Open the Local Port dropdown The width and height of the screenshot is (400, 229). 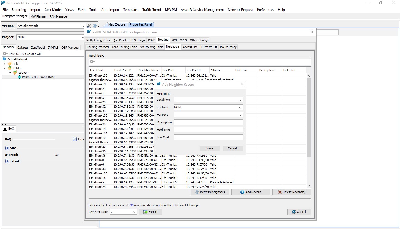[x=208, y=100]
